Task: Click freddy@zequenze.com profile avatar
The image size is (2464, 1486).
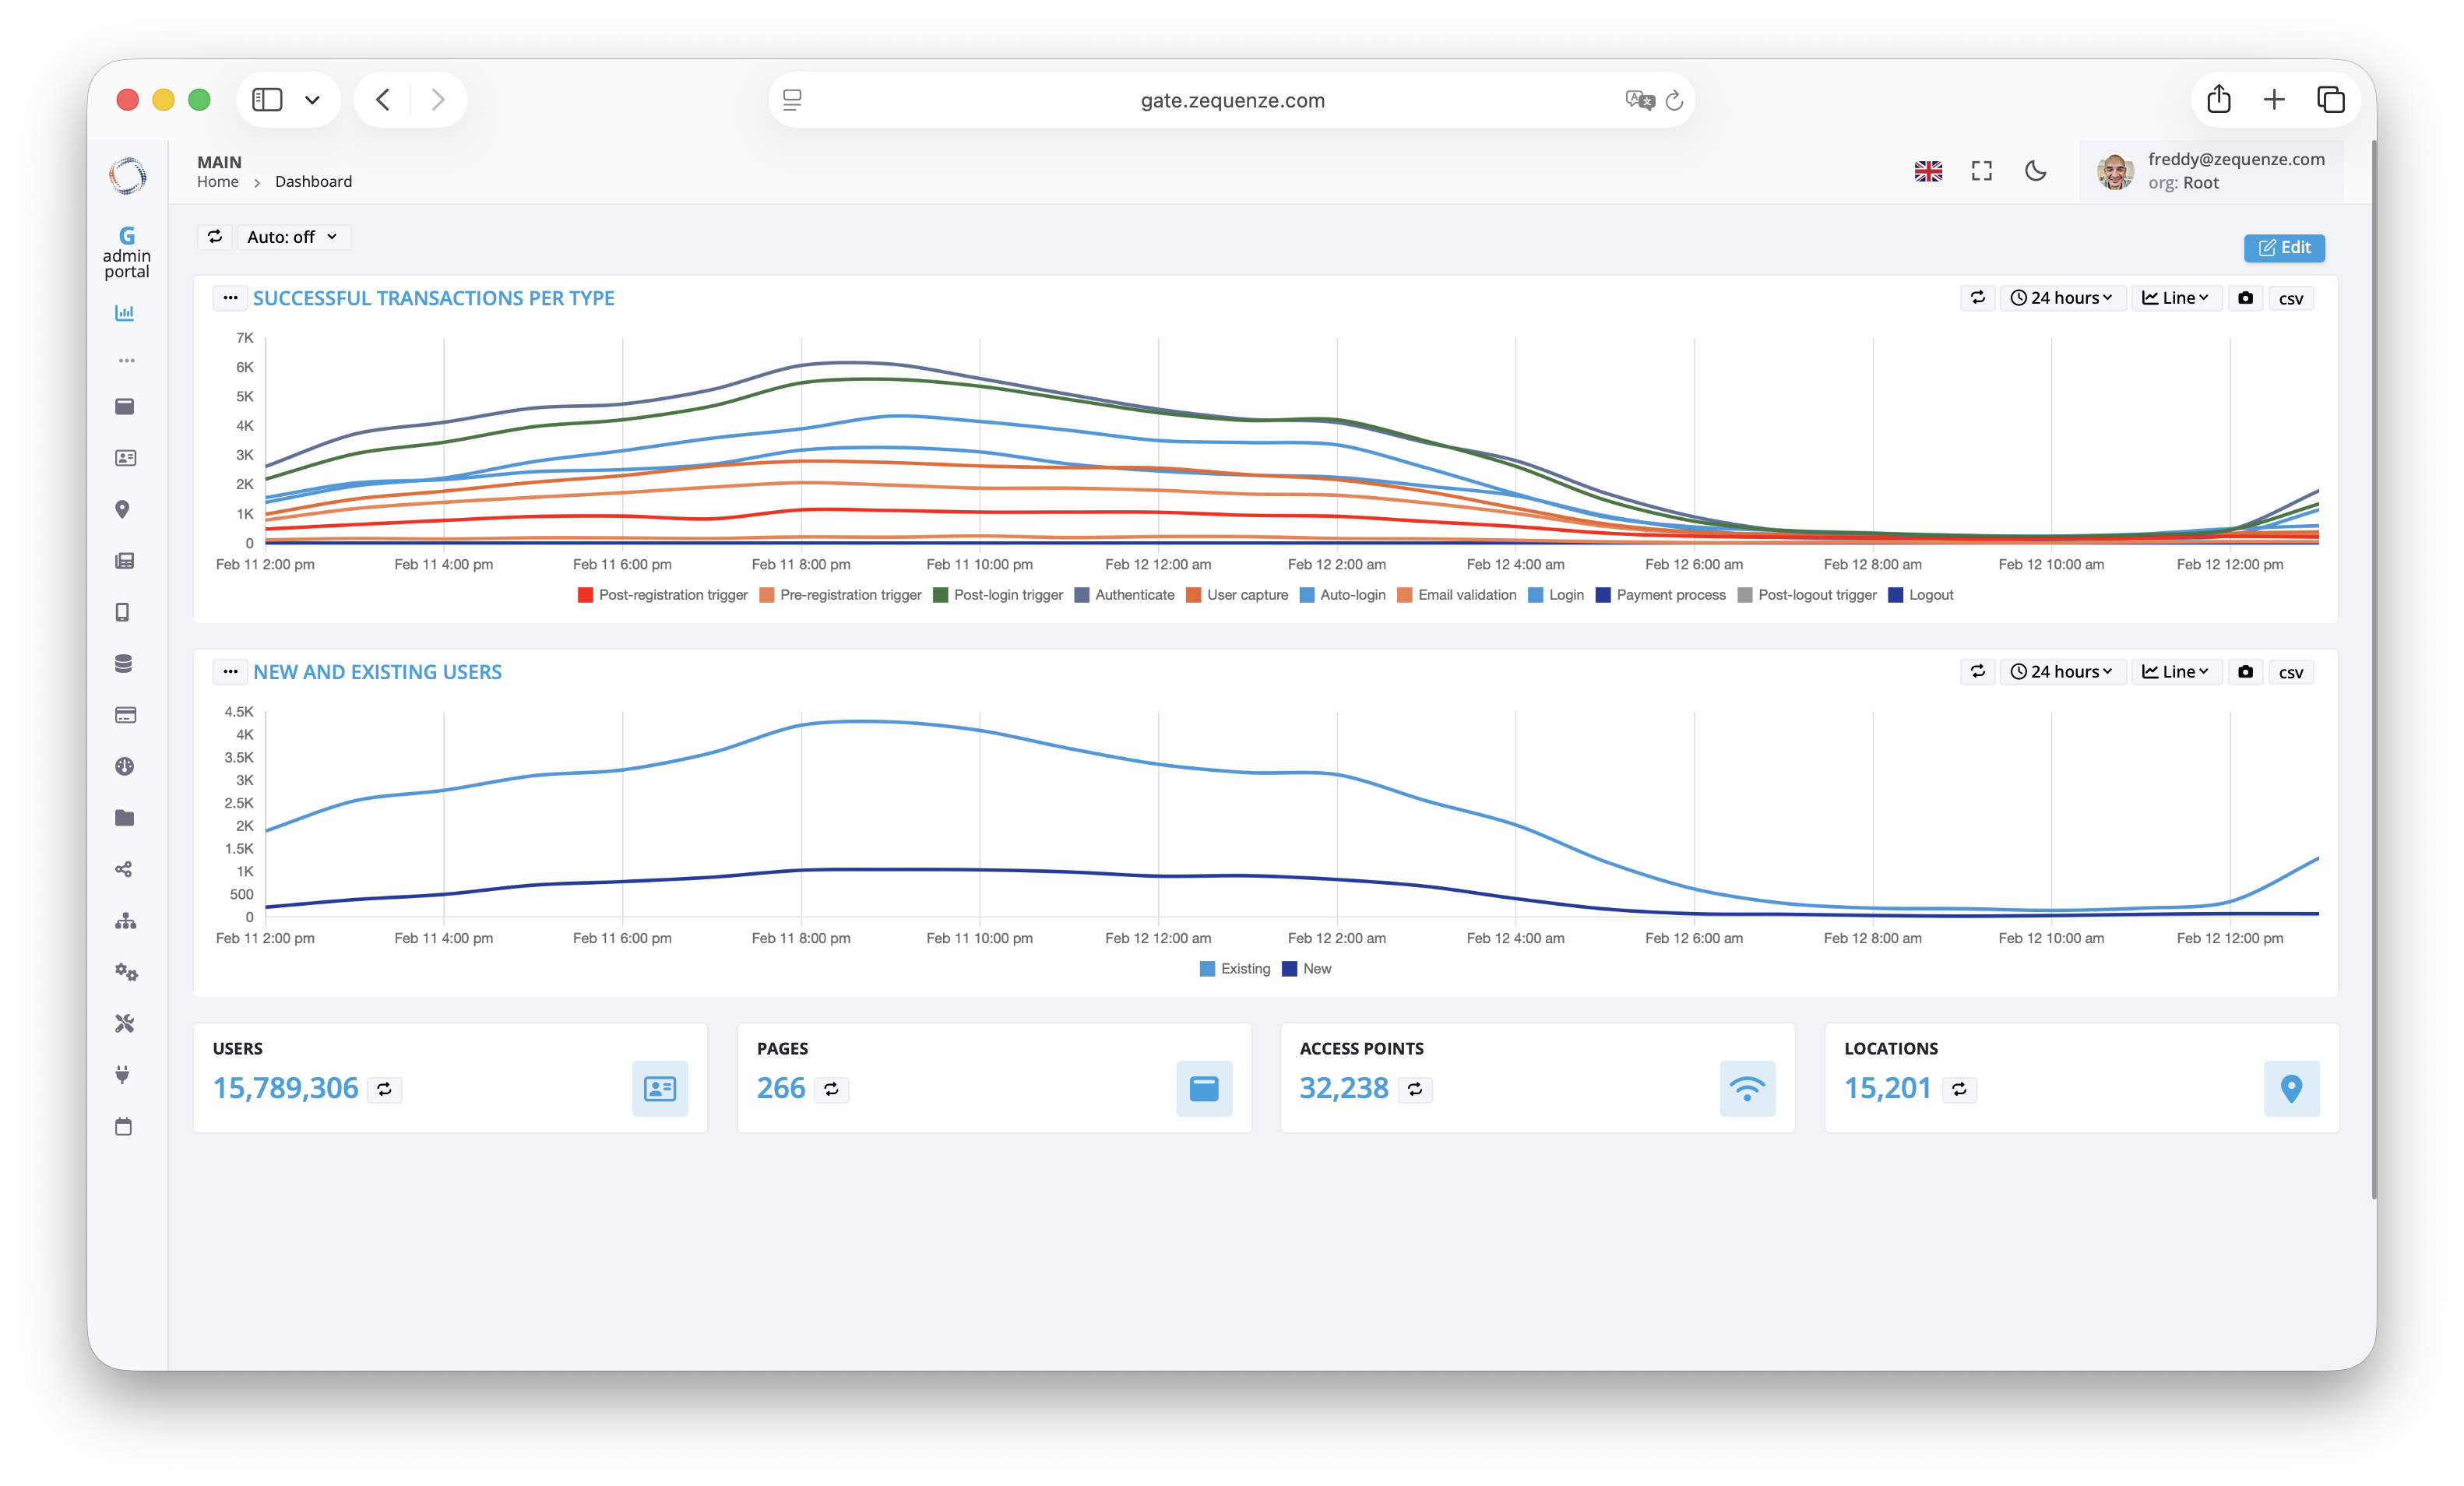Action: pos(2117,170)
